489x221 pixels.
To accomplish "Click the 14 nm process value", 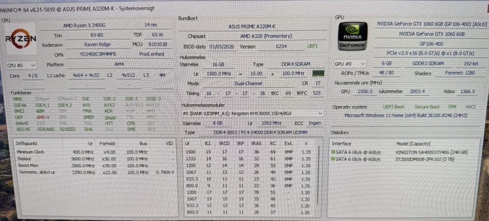I will (151, 25).
